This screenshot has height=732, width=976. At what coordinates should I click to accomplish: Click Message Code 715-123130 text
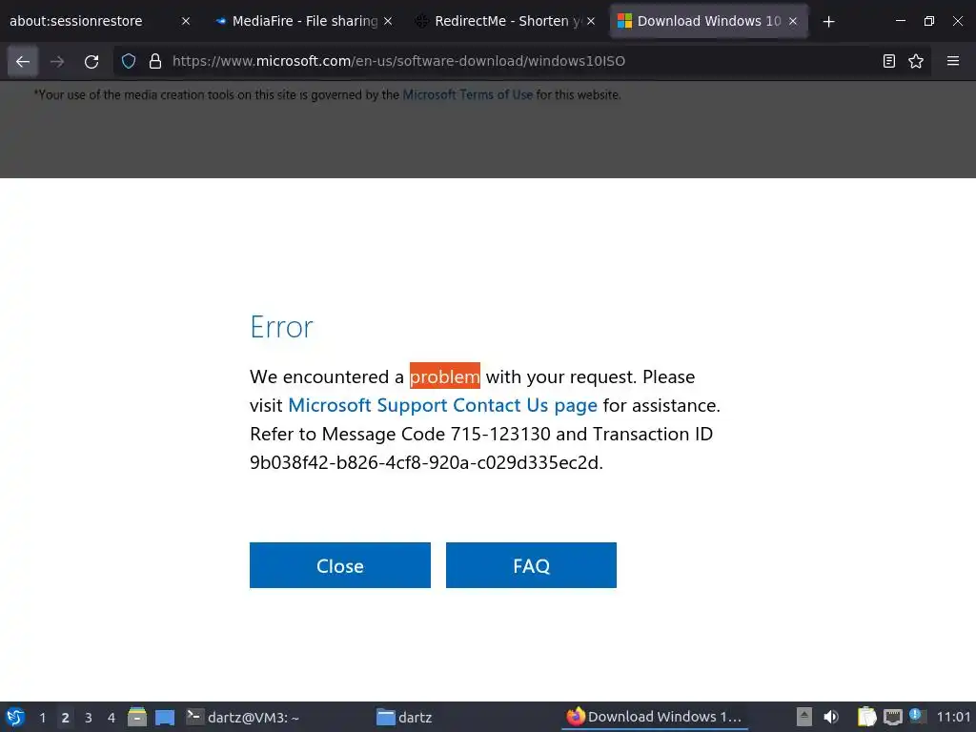436,434
